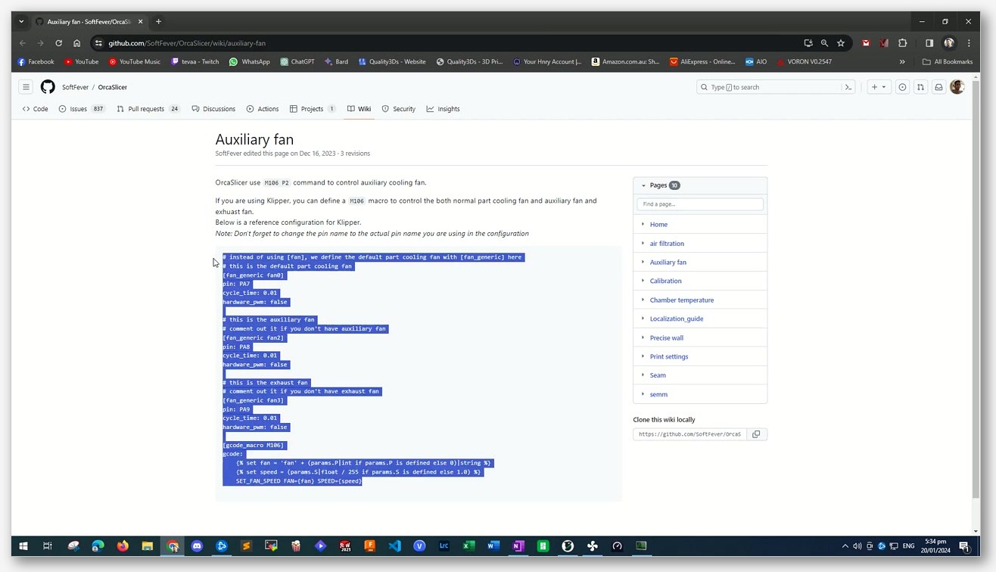Expand the Calibration page chevron
The height and width of the screenshot is (572, 996).
click(x=643, y=281)
